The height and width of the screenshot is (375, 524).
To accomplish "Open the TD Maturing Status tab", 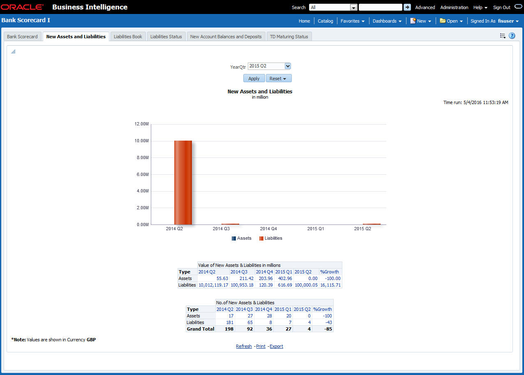I will (x=289, y=37).
